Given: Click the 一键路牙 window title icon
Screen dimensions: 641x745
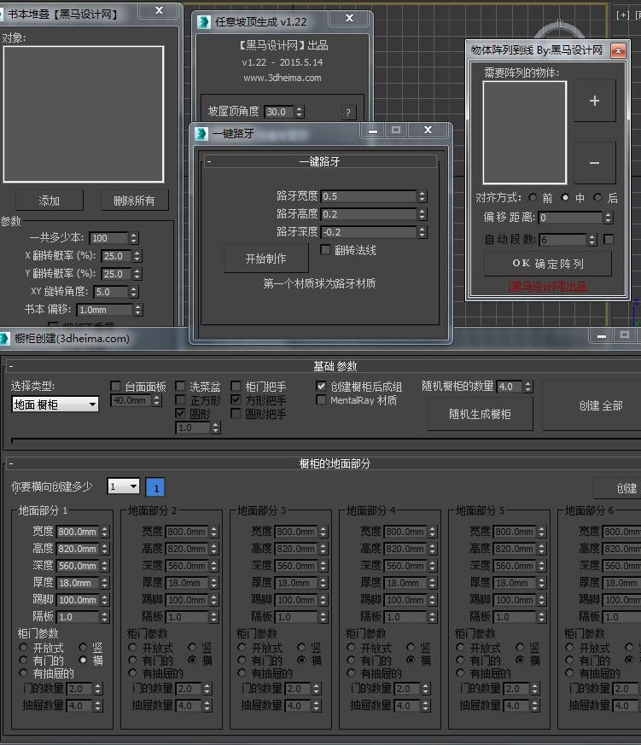Looking at the screenshot, I should (x=201, y=134).
